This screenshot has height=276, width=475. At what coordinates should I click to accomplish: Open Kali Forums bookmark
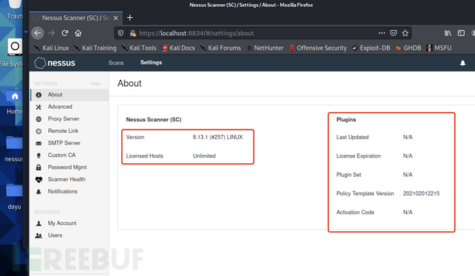click(x=220, y=48)
